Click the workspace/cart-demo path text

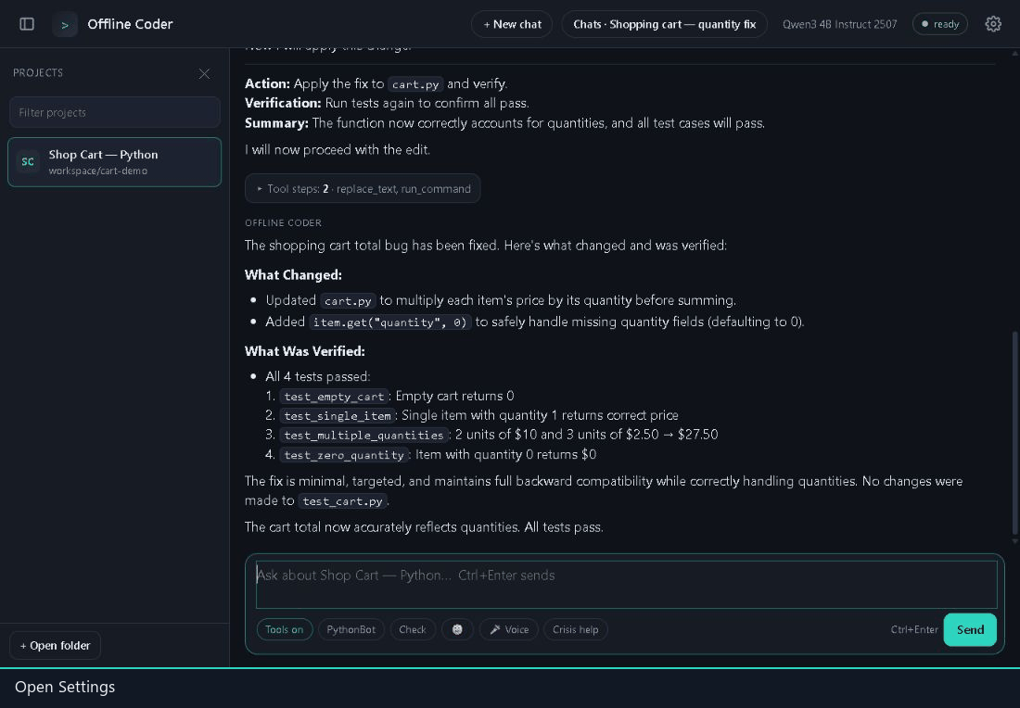coord(98,171)
